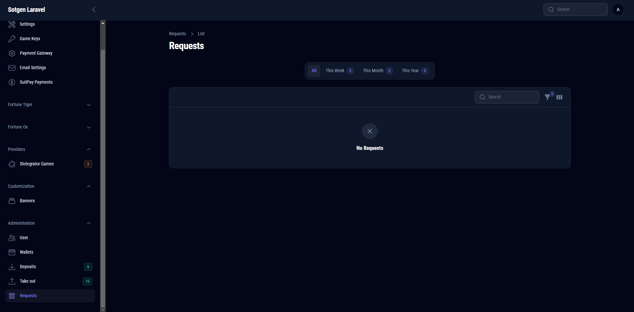Click the Game Keys key icon
Viewport: 634px width, 312px height.
(x=12, y=39)
